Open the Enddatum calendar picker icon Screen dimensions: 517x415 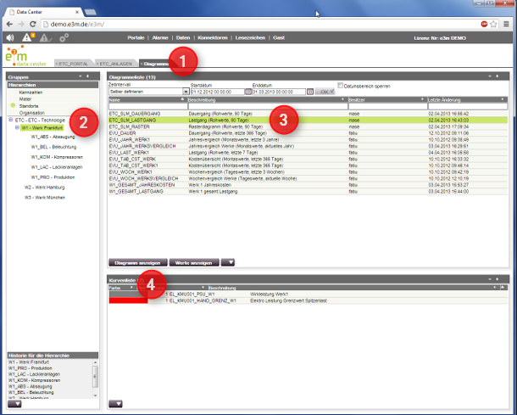pyautogui.click(x=310, y=92)
